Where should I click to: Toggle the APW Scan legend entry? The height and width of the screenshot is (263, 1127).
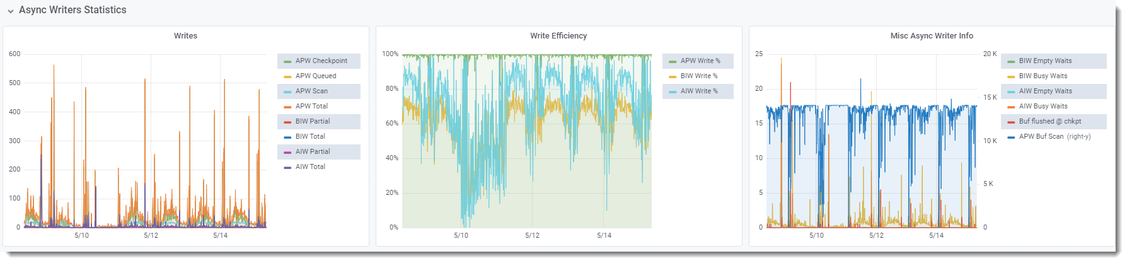[311, 91]
